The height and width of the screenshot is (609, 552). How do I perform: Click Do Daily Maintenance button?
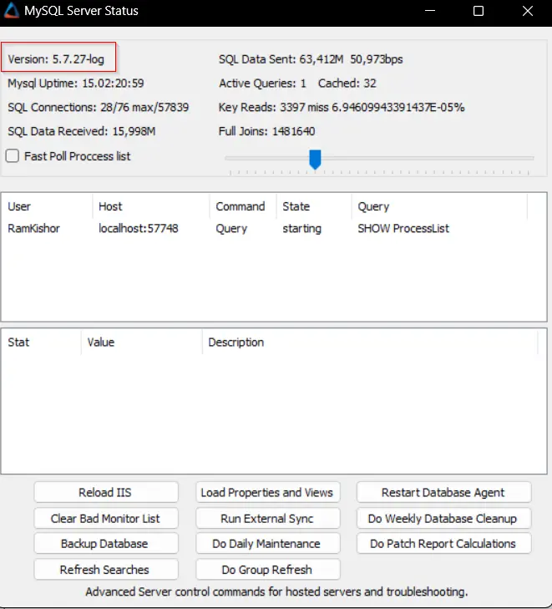point(267,544)
